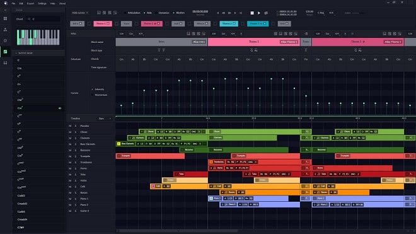
Task: Open the Settings menu
Action: tap(42, 3)
